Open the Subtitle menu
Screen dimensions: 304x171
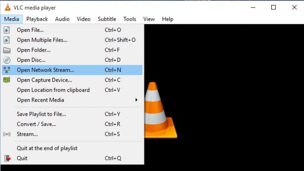(107, 19)
